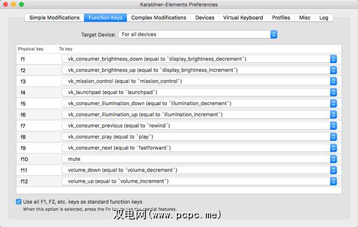Image resolution: width=358 pixels, height=227 pixels.
Task: Open the Virtual Keyboard tab
Action: [x=243, y=18]
